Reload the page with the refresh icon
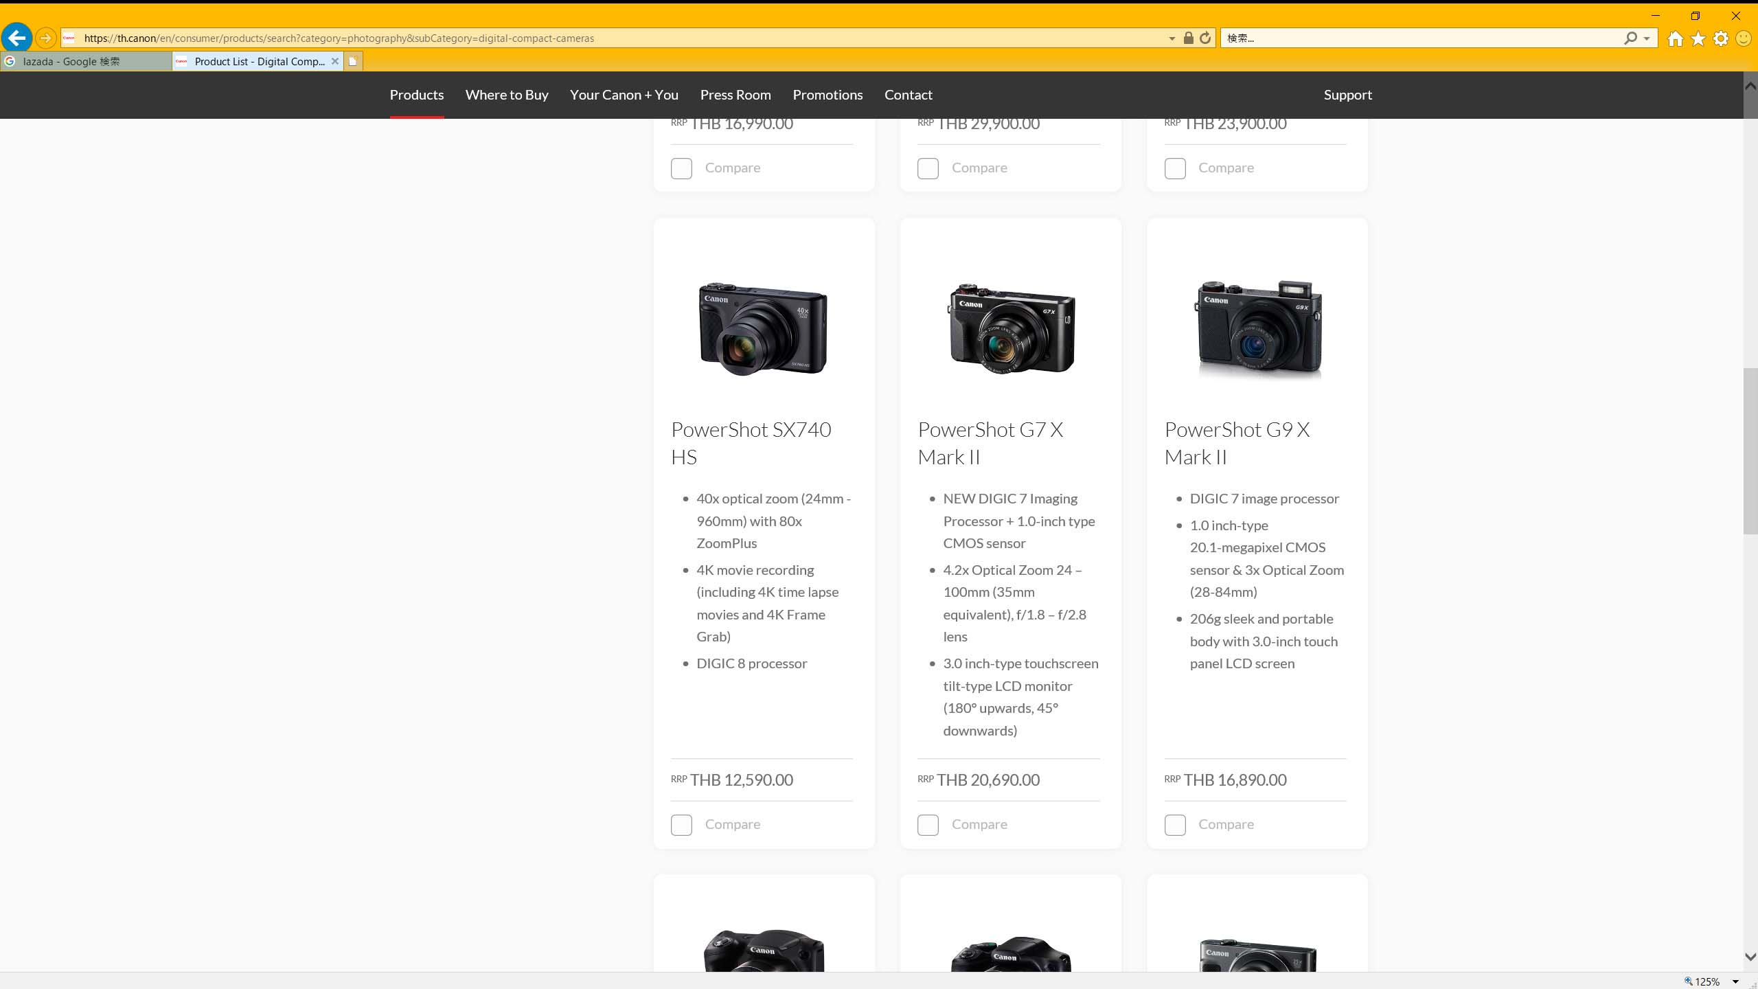This screenshot has height=989, width=1758. [1205, 38]
